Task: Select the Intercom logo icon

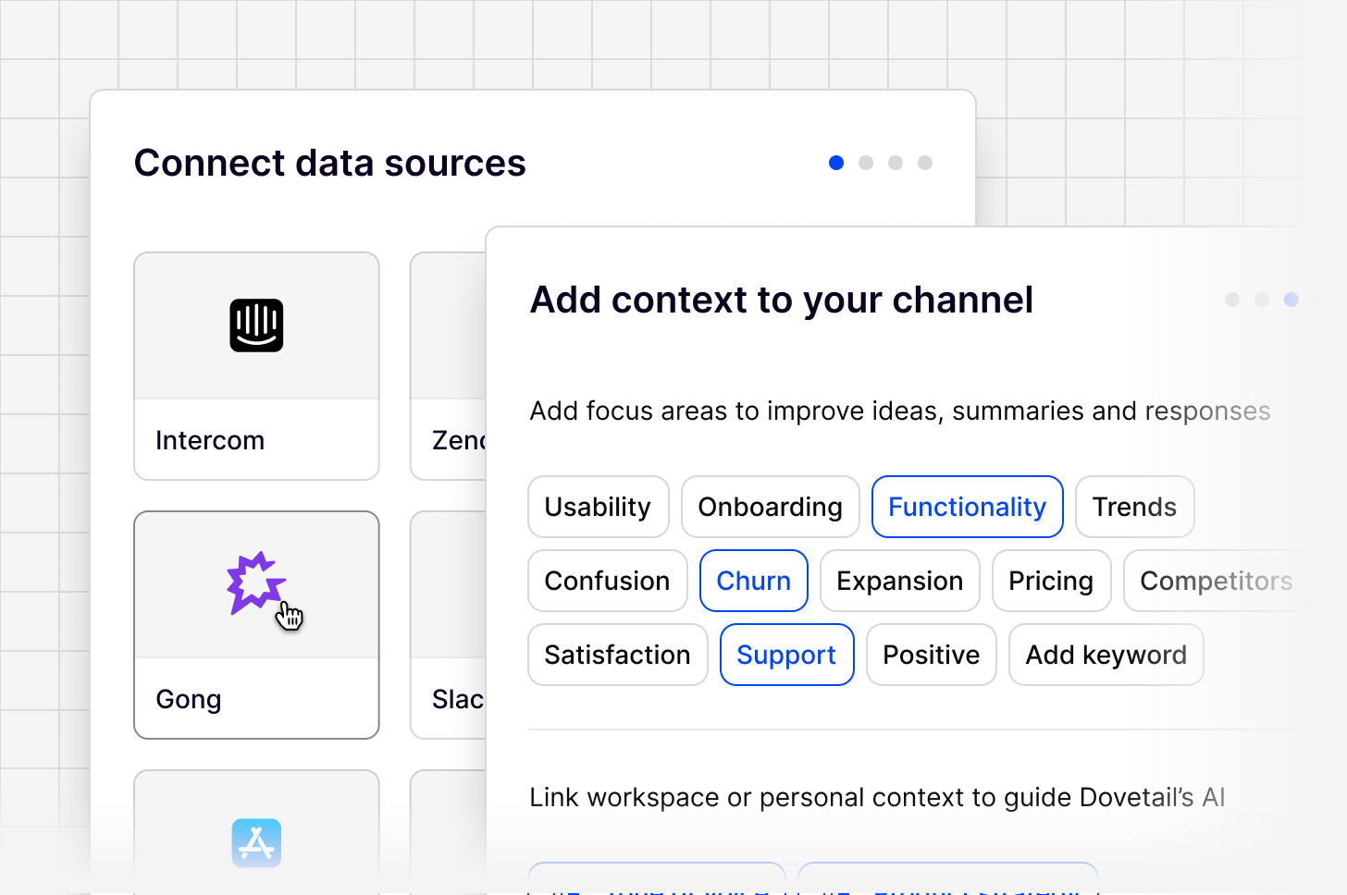Action: (256, 325)
